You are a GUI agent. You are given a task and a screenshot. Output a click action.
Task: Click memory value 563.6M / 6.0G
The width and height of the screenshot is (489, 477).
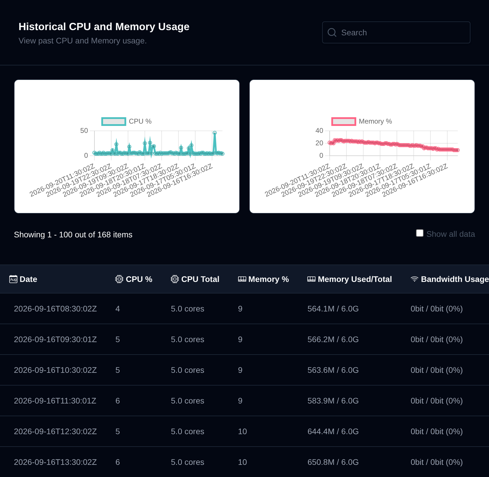[333, 370]
